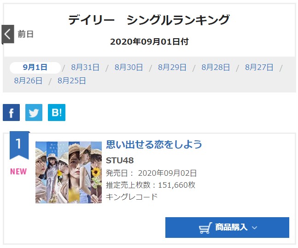The image size is (298, 248).
Task: Bookmark the page with Hatena B! icon
Action: click(57, 112)
